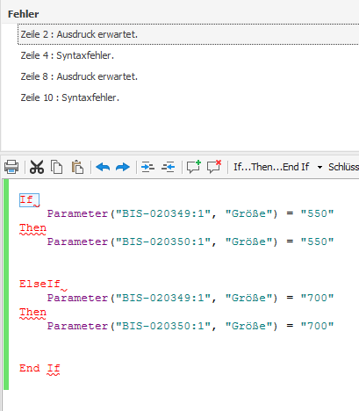Screen dimensions: 359x411
Task: Undo last edit with blue left arrow
Action: point(103,167)
